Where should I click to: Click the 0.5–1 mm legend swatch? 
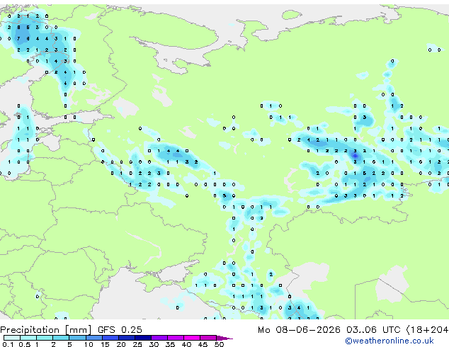(x=28, y=338)
